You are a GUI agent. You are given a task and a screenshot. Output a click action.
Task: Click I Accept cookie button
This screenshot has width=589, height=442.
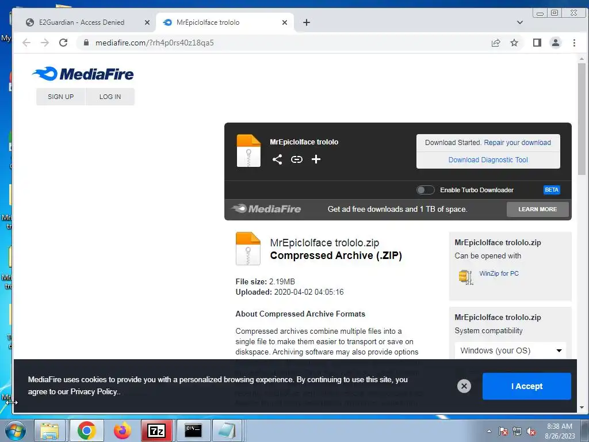[x=527, y=386]
